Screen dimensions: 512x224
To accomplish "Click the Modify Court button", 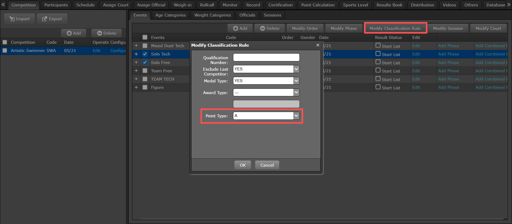I will coord(488,28).
